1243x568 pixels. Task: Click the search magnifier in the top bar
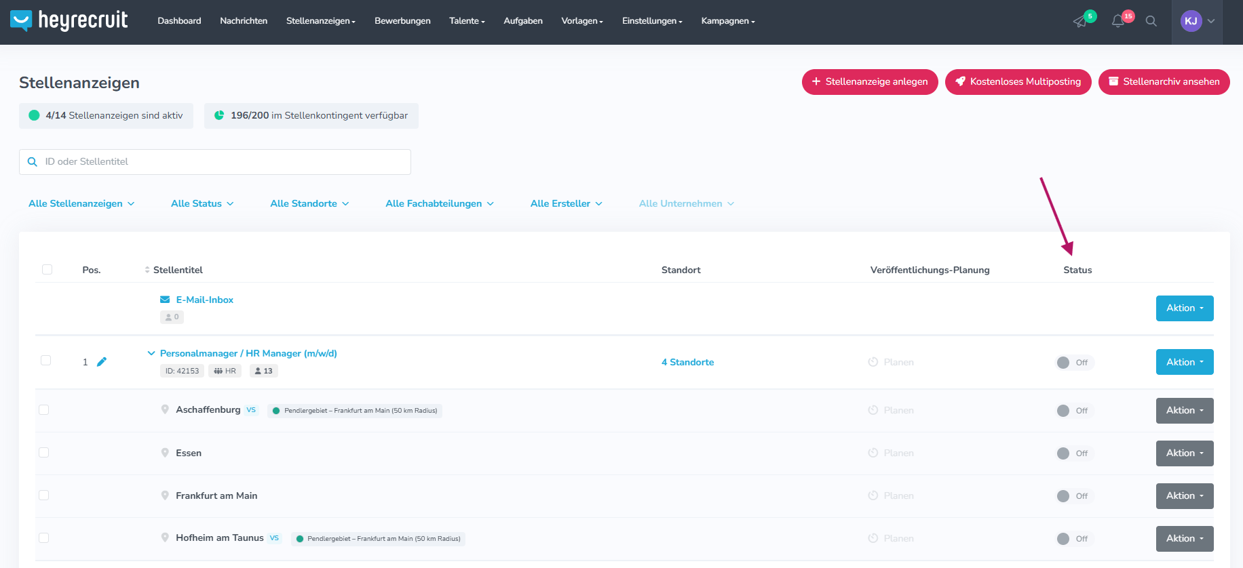coord(1151,21)
